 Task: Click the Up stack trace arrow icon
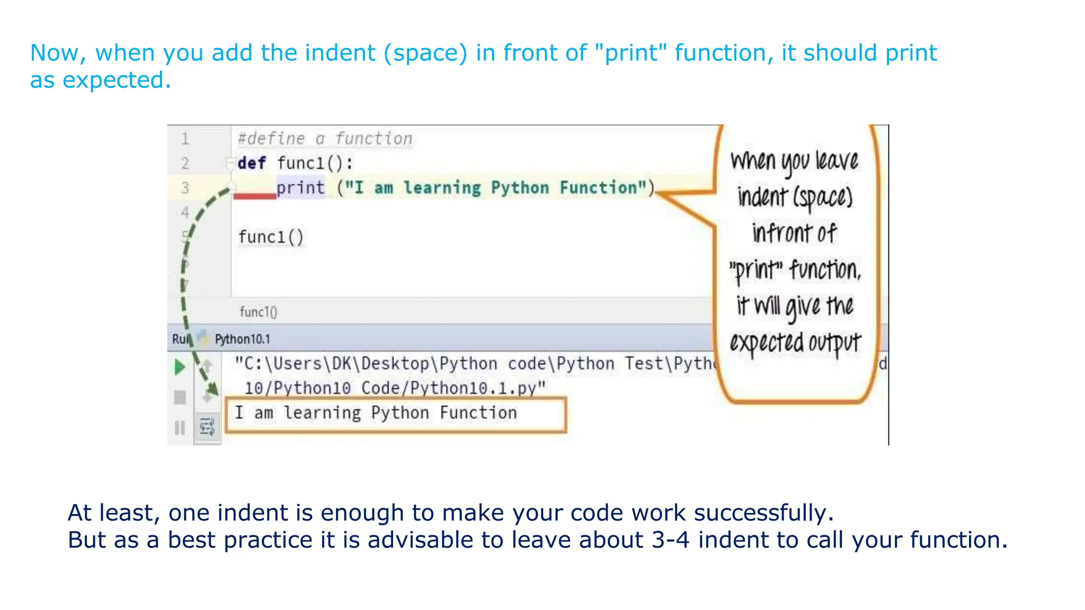point(207,365)
